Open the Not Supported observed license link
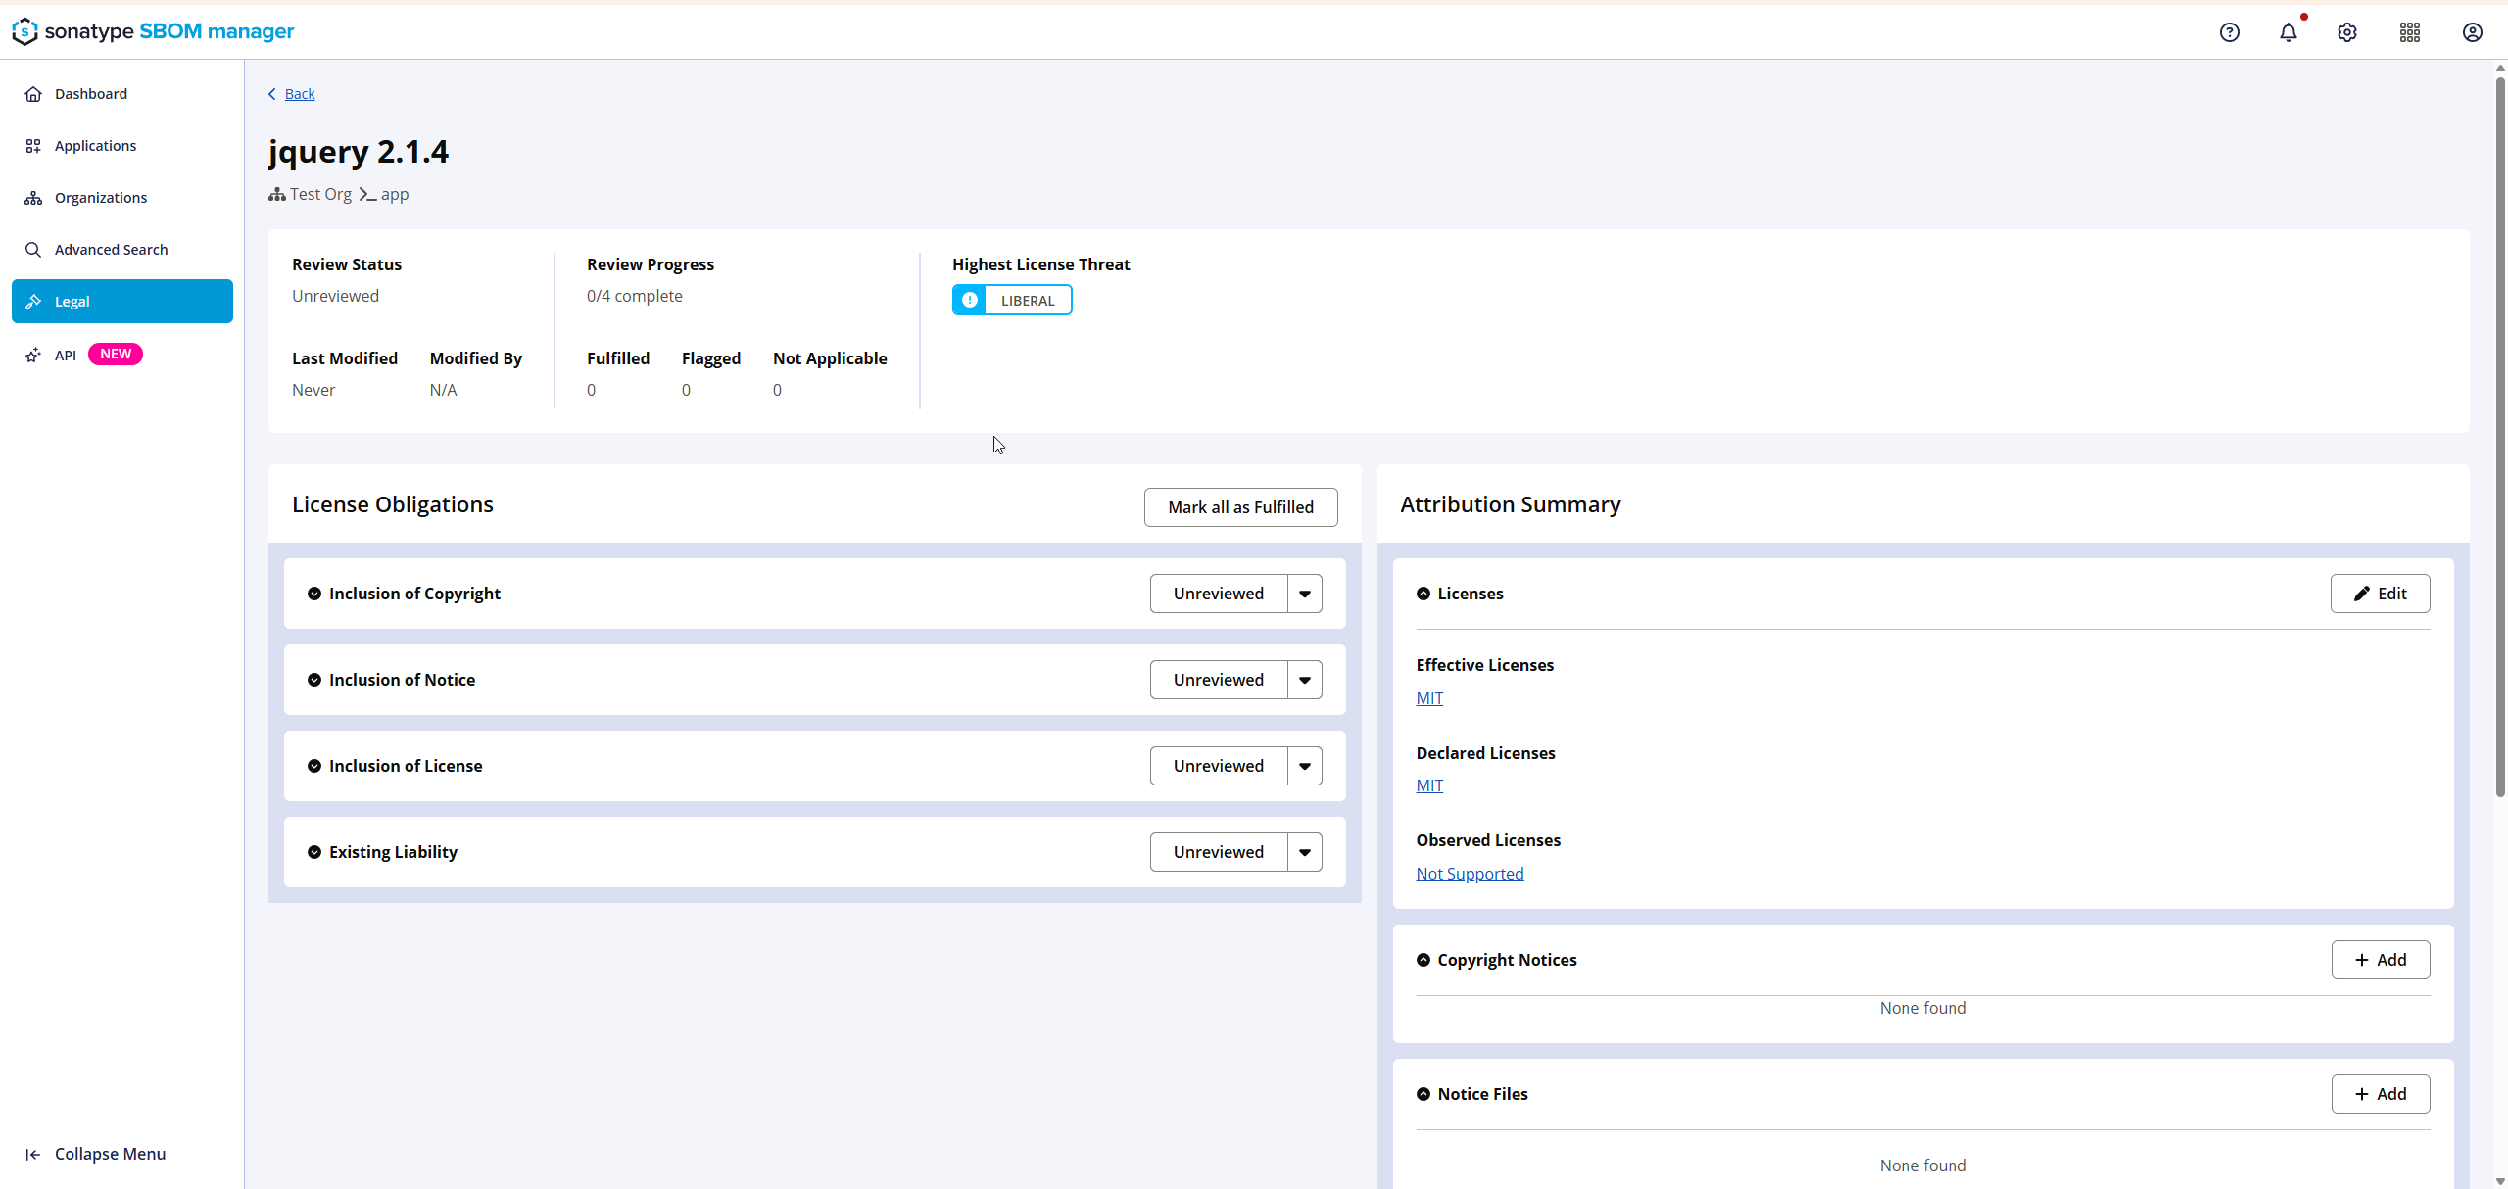 point(1470,874)
